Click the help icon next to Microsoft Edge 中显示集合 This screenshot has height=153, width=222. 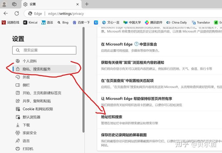[136, 44]
